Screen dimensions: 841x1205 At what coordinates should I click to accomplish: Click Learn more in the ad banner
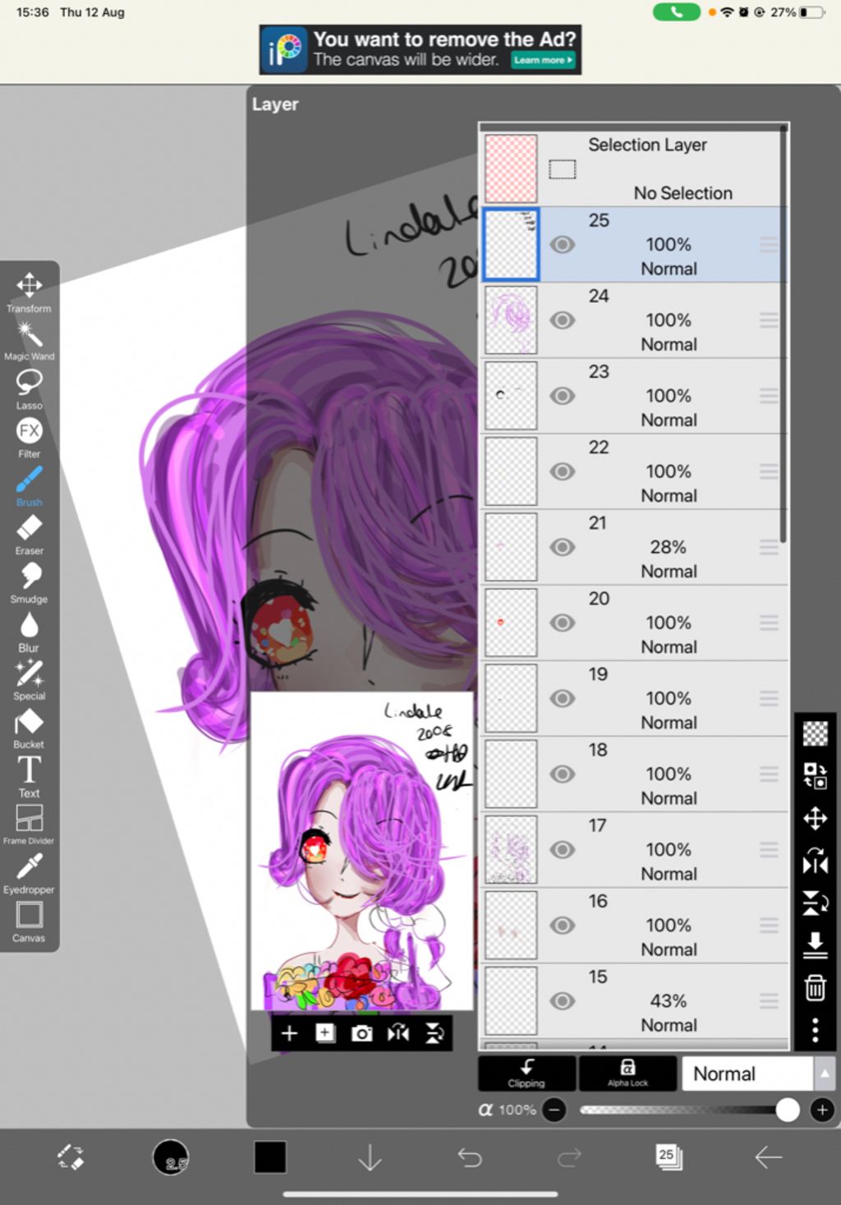[x=543, y=60]
